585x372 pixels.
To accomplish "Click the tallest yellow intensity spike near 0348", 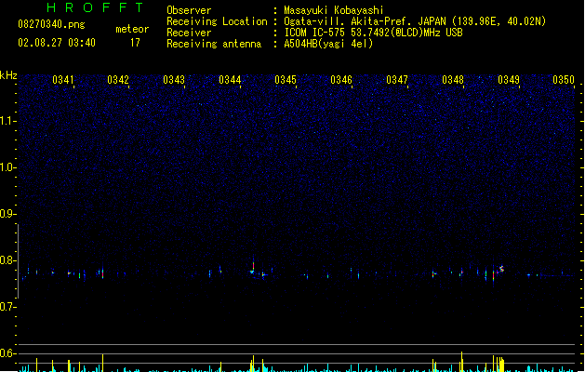I will (x=462, y=361).
